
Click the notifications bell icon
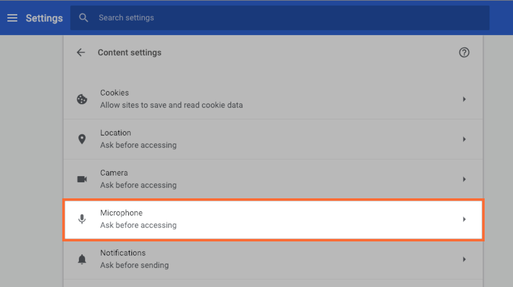(82, 259)
